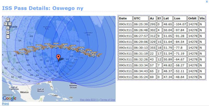Zoom out of the map with minus
Image resolution: width=209 pixels, height=106 pixels.
pyautogui.click(x=8, y=37)
